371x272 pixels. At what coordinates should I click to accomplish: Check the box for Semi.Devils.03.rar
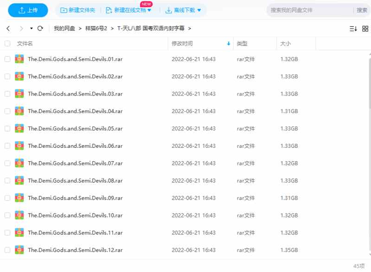point(7,94)
